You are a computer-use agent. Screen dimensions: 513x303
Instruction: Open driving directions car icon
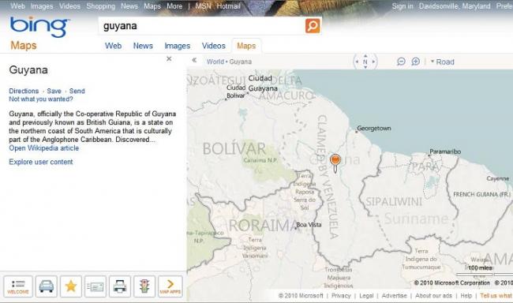47,286
